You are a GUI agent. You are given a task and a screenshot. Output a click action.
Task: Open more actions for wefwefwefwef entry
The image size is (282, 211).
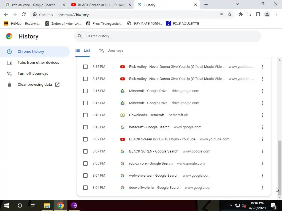[x=262, y=176]
